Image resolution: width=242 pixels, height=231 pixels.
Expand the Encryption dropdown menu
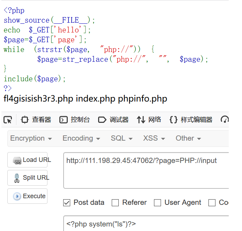31,138
